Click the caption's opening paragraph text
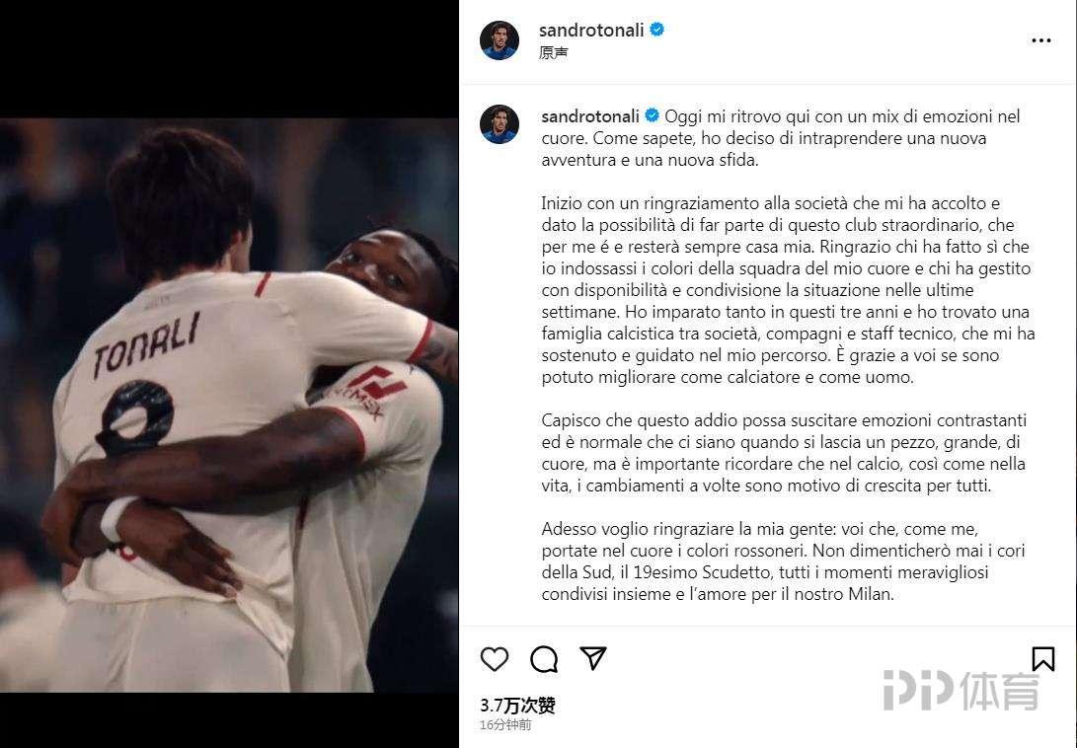 point(781,138)
